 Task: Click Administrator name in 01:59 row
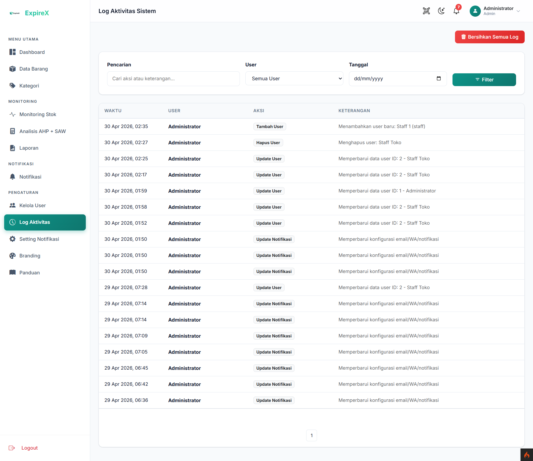point(184,191)
